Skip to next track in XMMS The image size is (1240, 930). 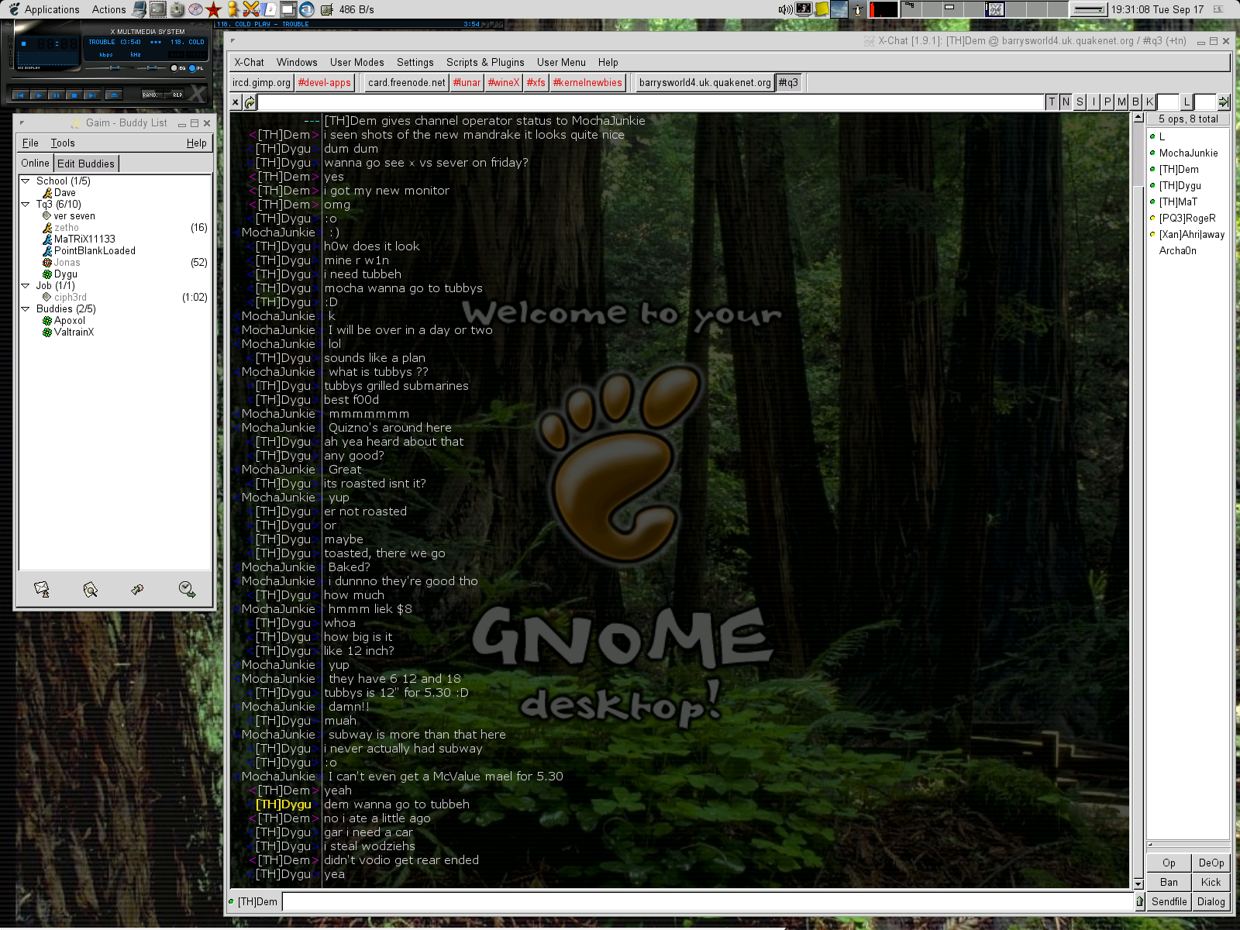91,95
